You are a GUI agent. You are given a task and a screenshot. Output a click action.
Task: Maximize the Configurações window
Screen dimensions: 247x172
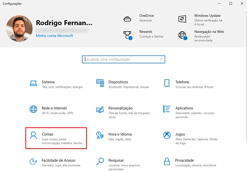[x=231, y=3]
